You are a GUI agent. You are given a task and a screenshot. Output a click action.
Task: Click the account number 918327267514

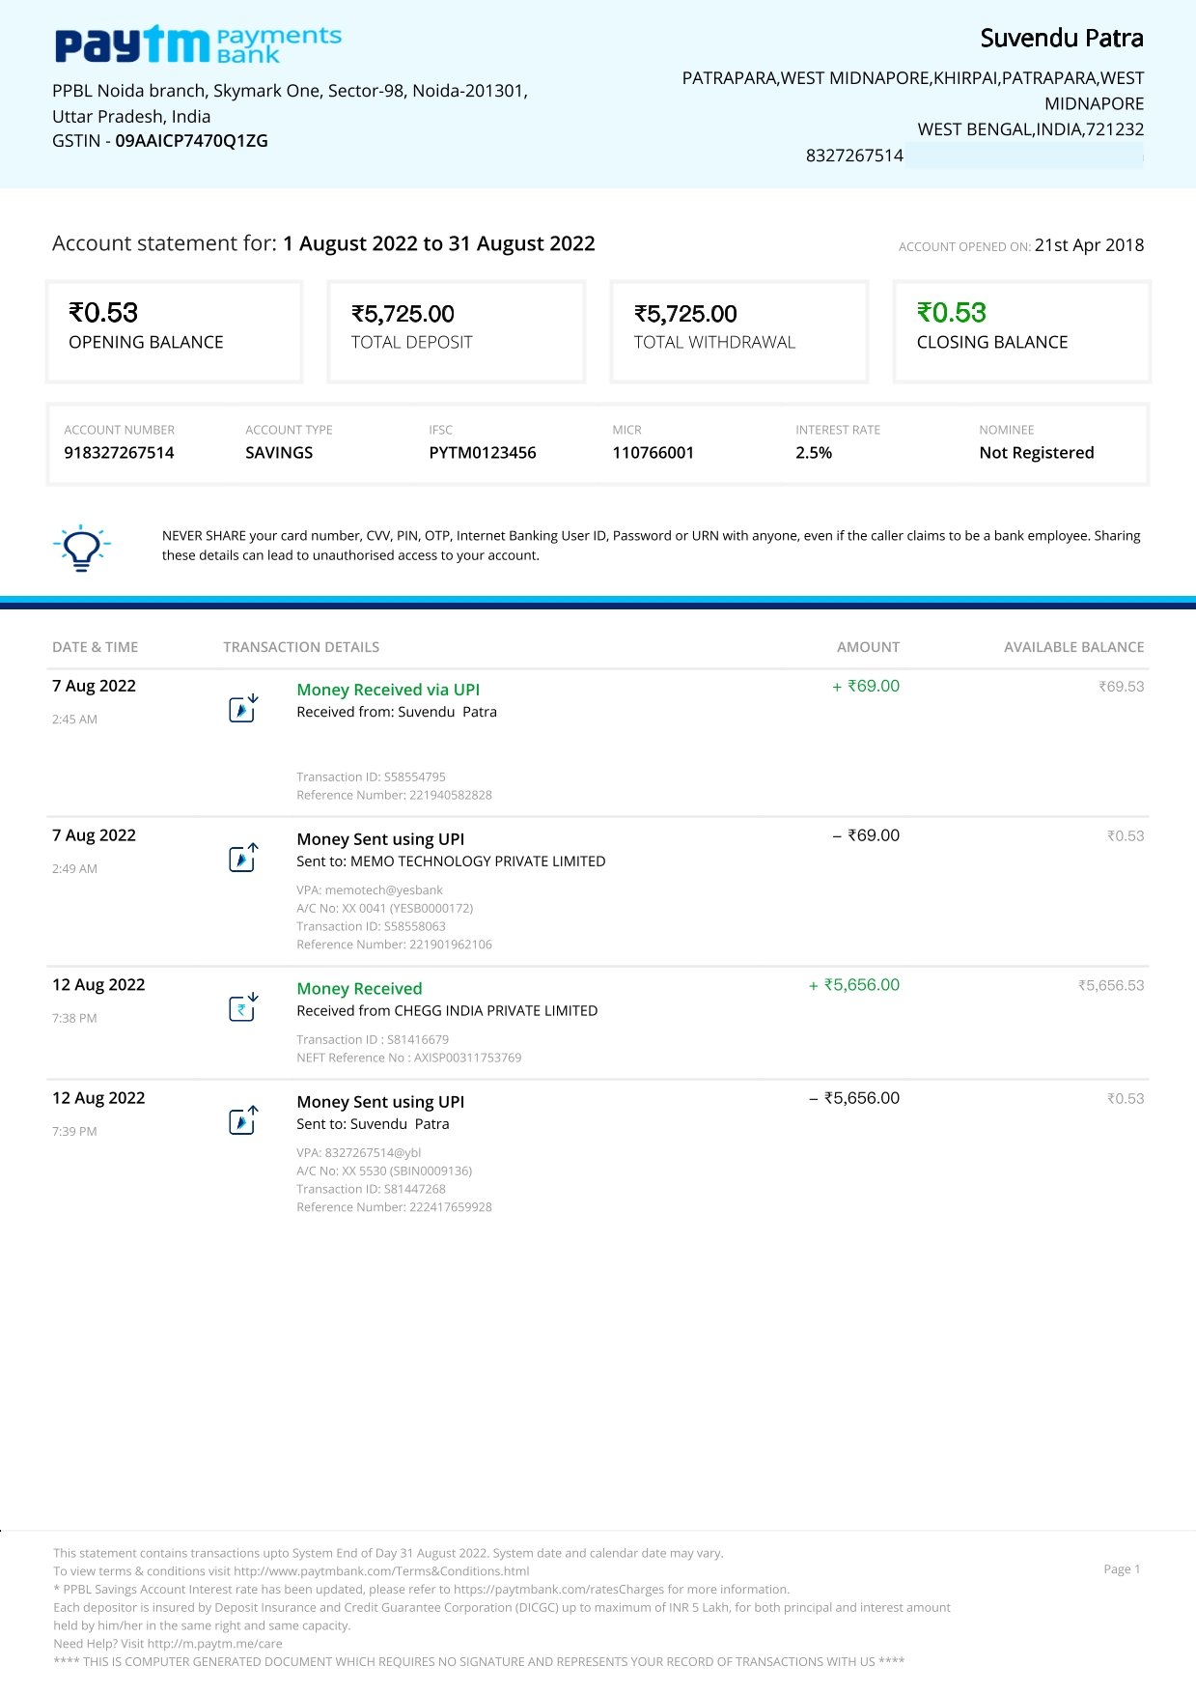[x=119, y=453]
